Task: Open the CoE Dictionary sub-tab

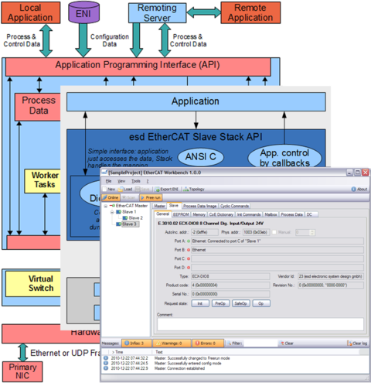Action: [221, 214]
